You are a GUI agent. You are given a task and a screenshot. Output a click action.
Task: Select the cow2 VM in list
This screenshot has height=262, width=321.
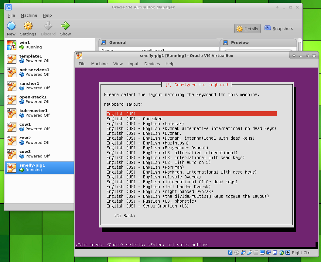point(40,141)
